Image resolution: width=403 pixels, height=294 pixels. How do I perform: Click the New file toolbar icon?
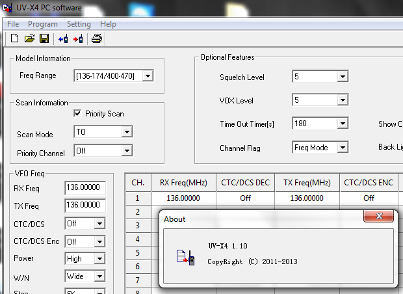click(x=15, y=39)
